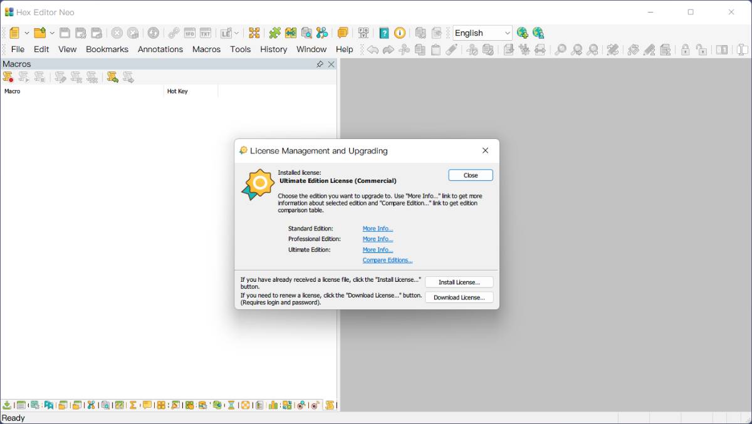Click the Download License... button
The height and width of the screenshot is (424, 752).
459,297
